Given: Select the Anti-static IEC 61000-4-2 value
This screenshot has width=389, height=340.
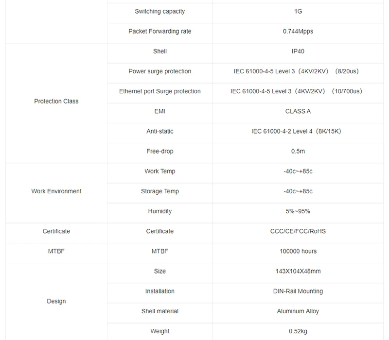Looking at the screenshot, I should click(296, 131).
